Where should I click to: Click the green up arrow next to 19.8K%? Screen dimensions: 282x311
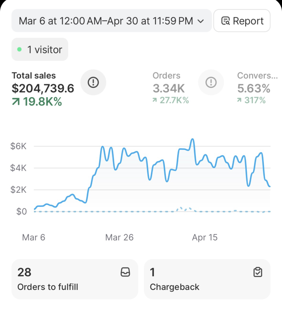[x=16, y=102]
